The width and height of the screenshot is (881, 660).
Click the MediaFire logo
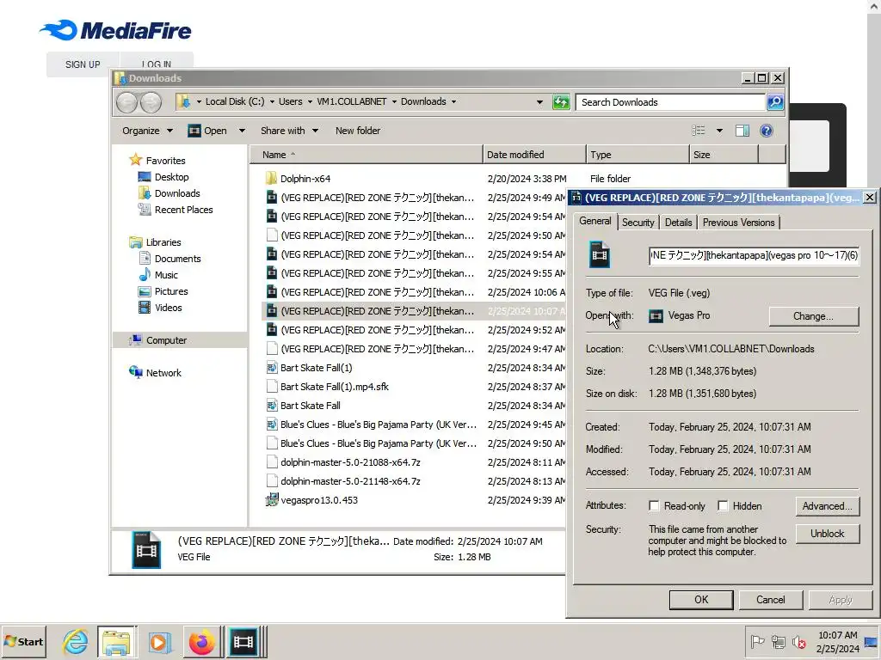click(115, 30)
